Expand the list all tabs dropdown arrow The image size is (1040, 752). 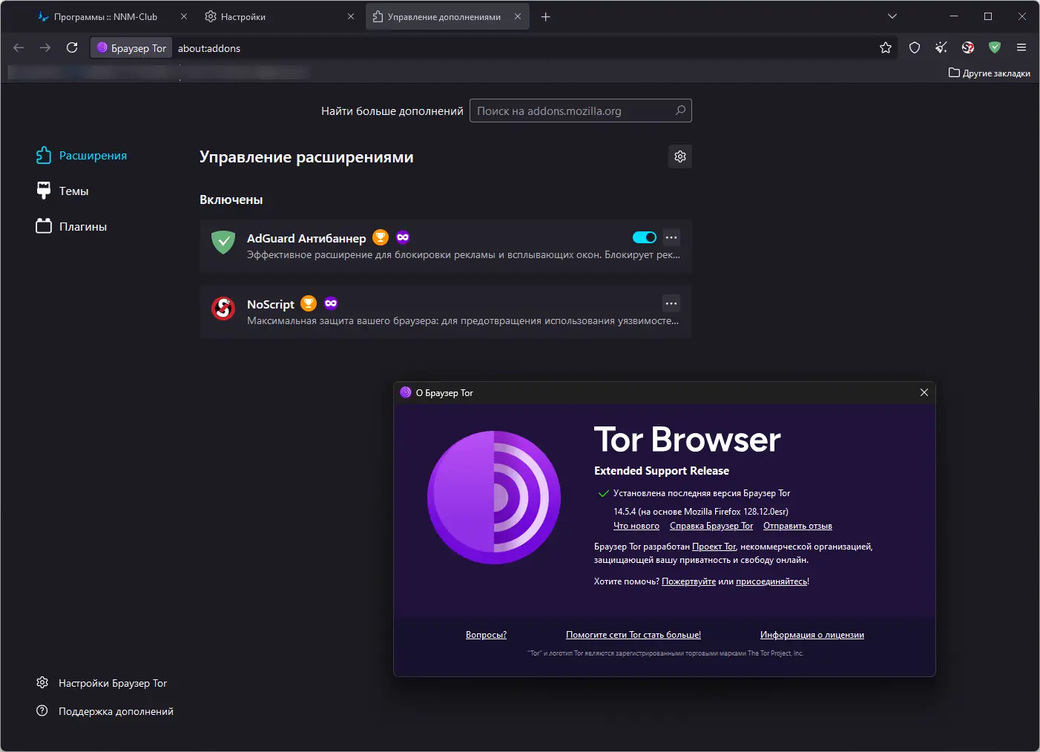point(892,16)
